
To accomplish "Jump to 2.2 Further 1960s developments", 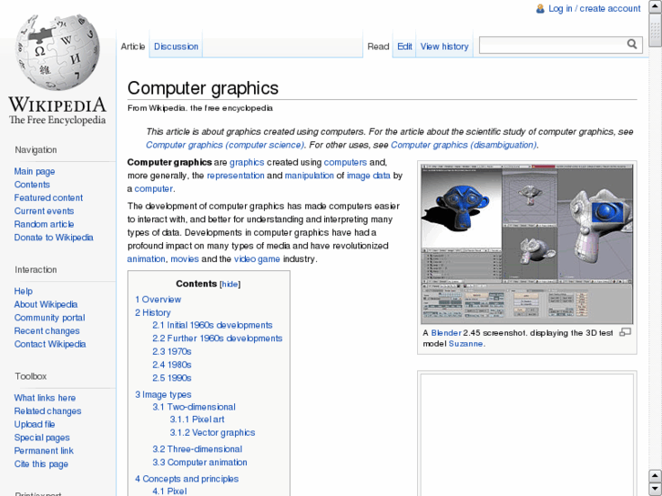I will click(x=218, y=339).
